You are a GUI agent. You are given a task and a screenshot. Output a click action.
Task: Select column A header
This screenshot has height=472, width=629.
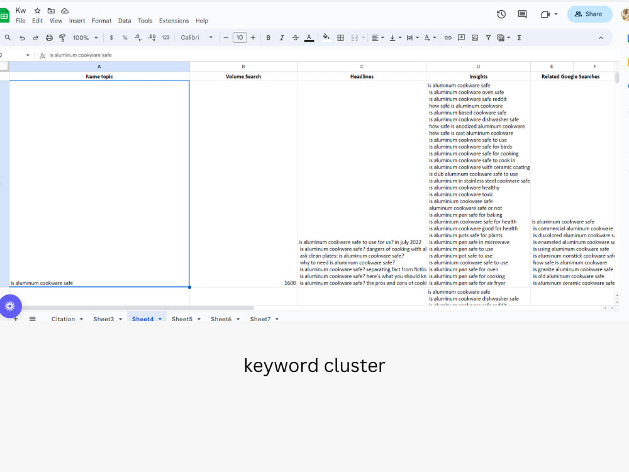99,67
